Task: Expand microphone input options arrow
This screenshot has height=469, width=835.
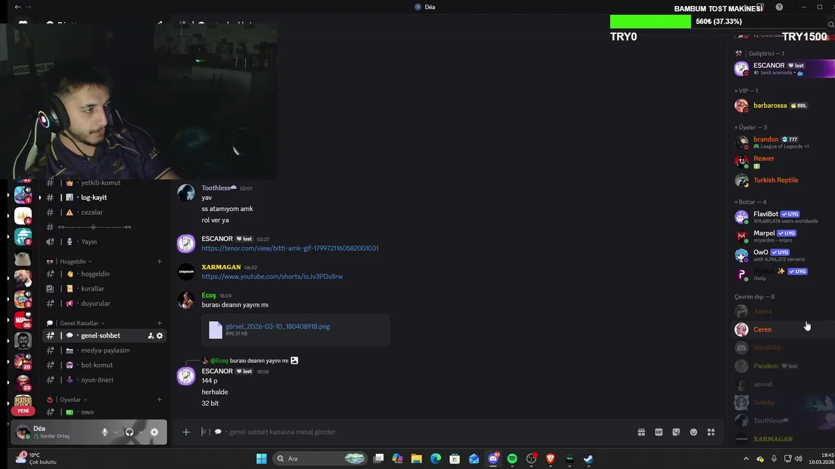Action: [115, 432]
